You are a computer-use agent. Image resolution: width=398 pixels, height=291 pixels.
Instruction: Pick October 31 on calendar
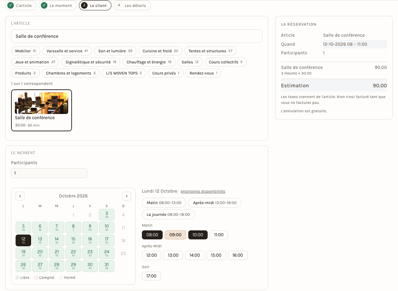[107, 266]
